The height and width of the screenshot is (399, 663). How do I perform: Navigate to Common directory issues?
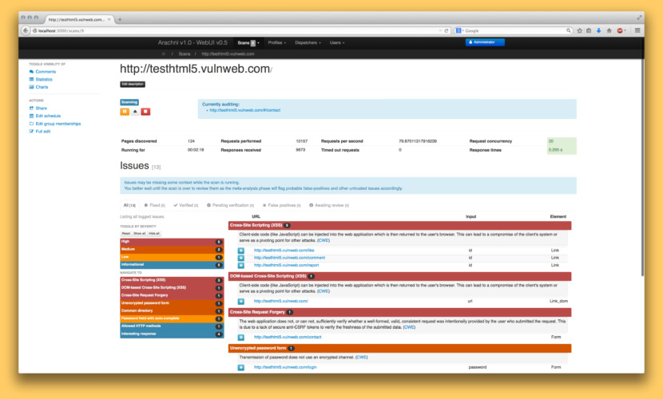point(172,310)
